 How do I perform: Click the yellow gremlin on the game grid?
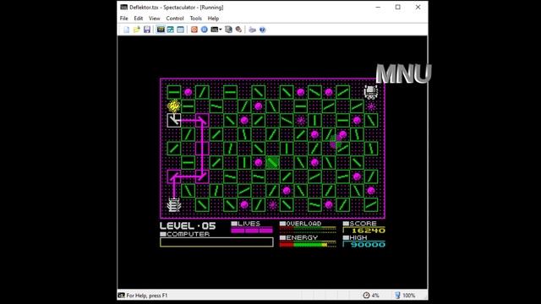click(x=174, y=106)
